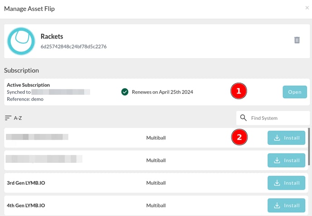Click the sort lines icon
The height and width of the screenshot is (216, 312).
tap(8, 118)
